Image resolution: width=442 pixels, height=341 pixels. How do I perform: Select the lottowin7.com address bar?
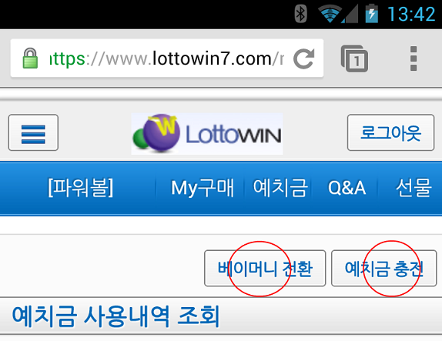pyautogui.click(x=167, y=58)
